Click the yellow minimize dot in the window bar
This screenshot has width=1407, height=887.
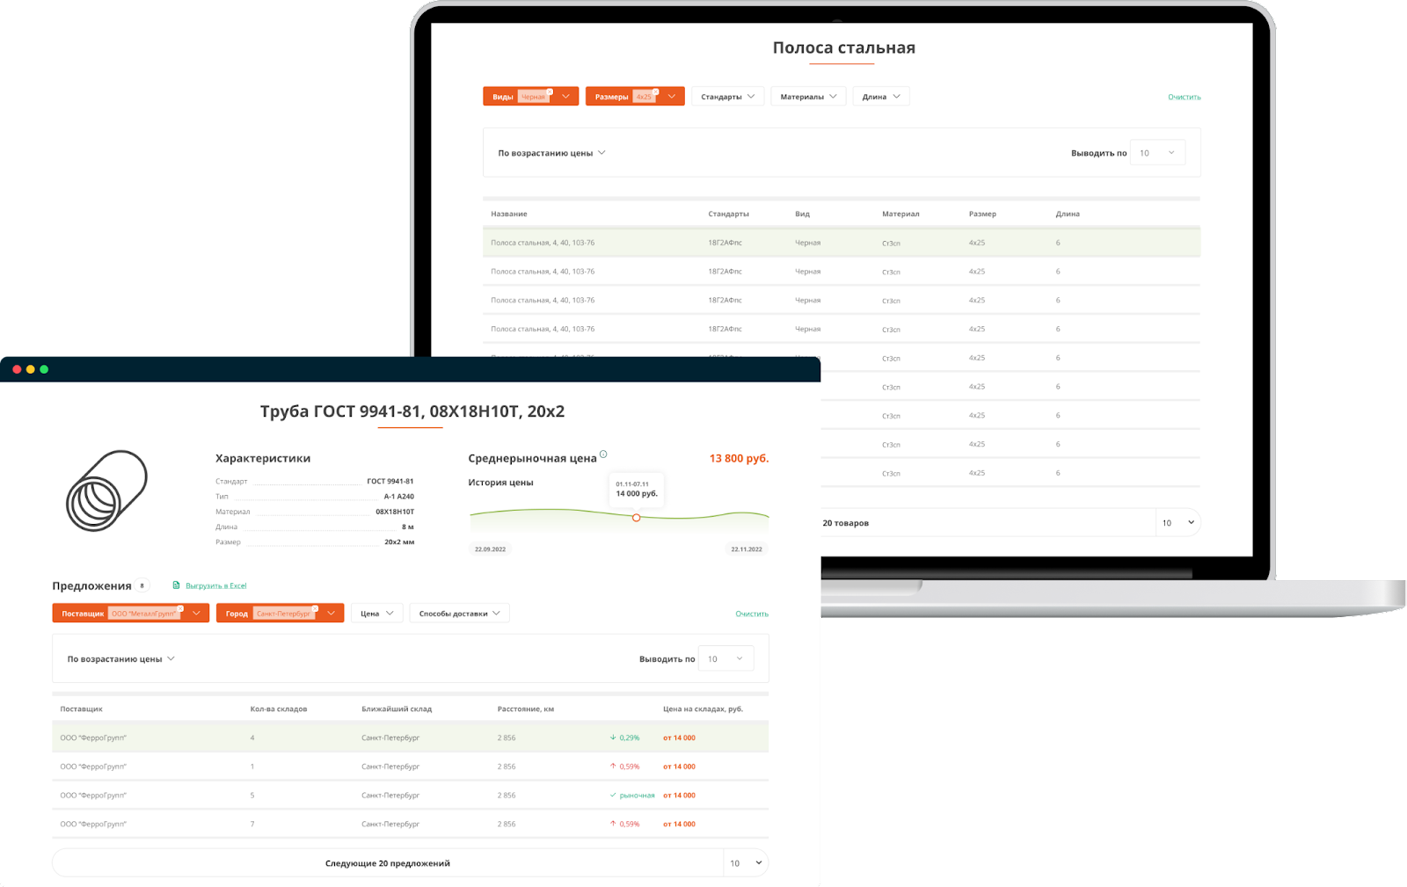click(x=30, y=369)
